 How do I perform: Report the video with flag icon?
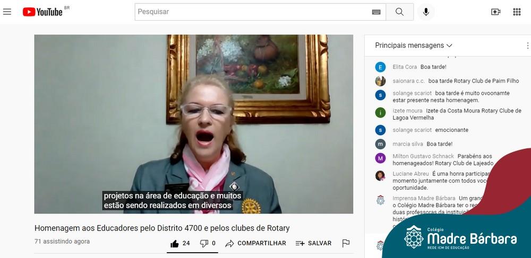(346, 243)
